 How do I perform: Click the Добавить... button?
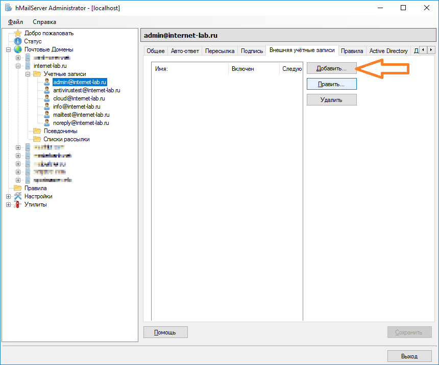(331, 68)
